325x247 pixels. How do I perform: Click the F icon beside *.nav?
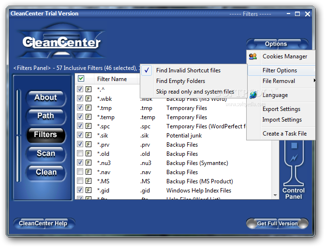[89, 172]
